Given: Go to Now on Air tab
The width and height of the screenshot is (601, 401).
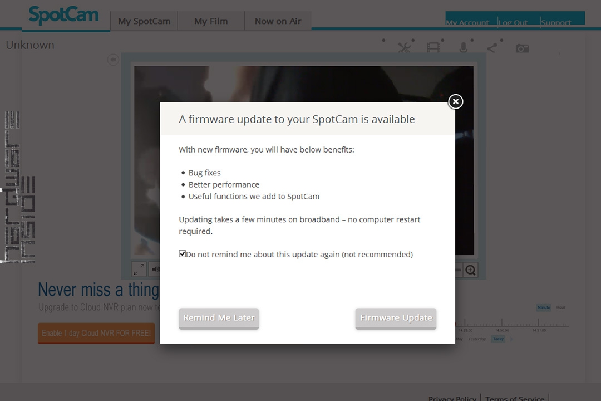Looking at the screenshot, I should [278, 21].
